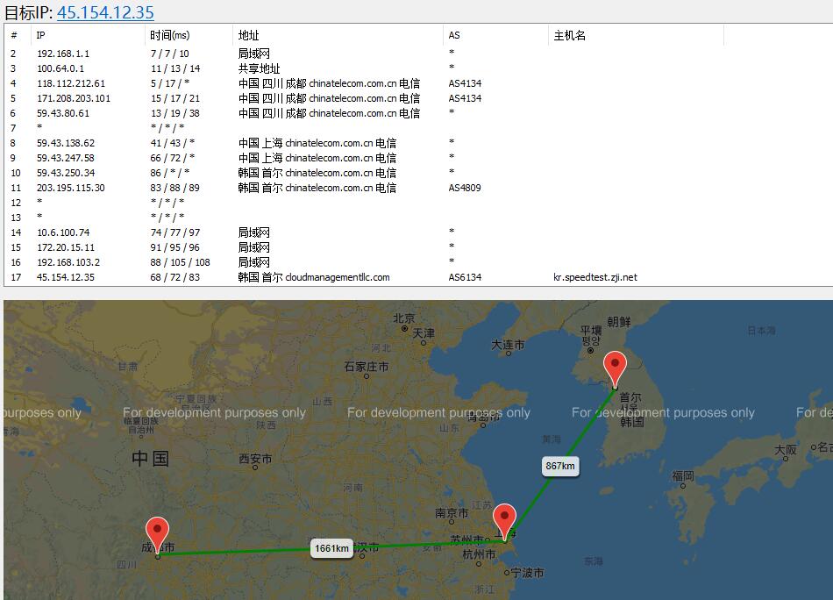The image size is (833, 600).
Task: Click address 共享地址 in hop 3
Action: tap(259, 68)
